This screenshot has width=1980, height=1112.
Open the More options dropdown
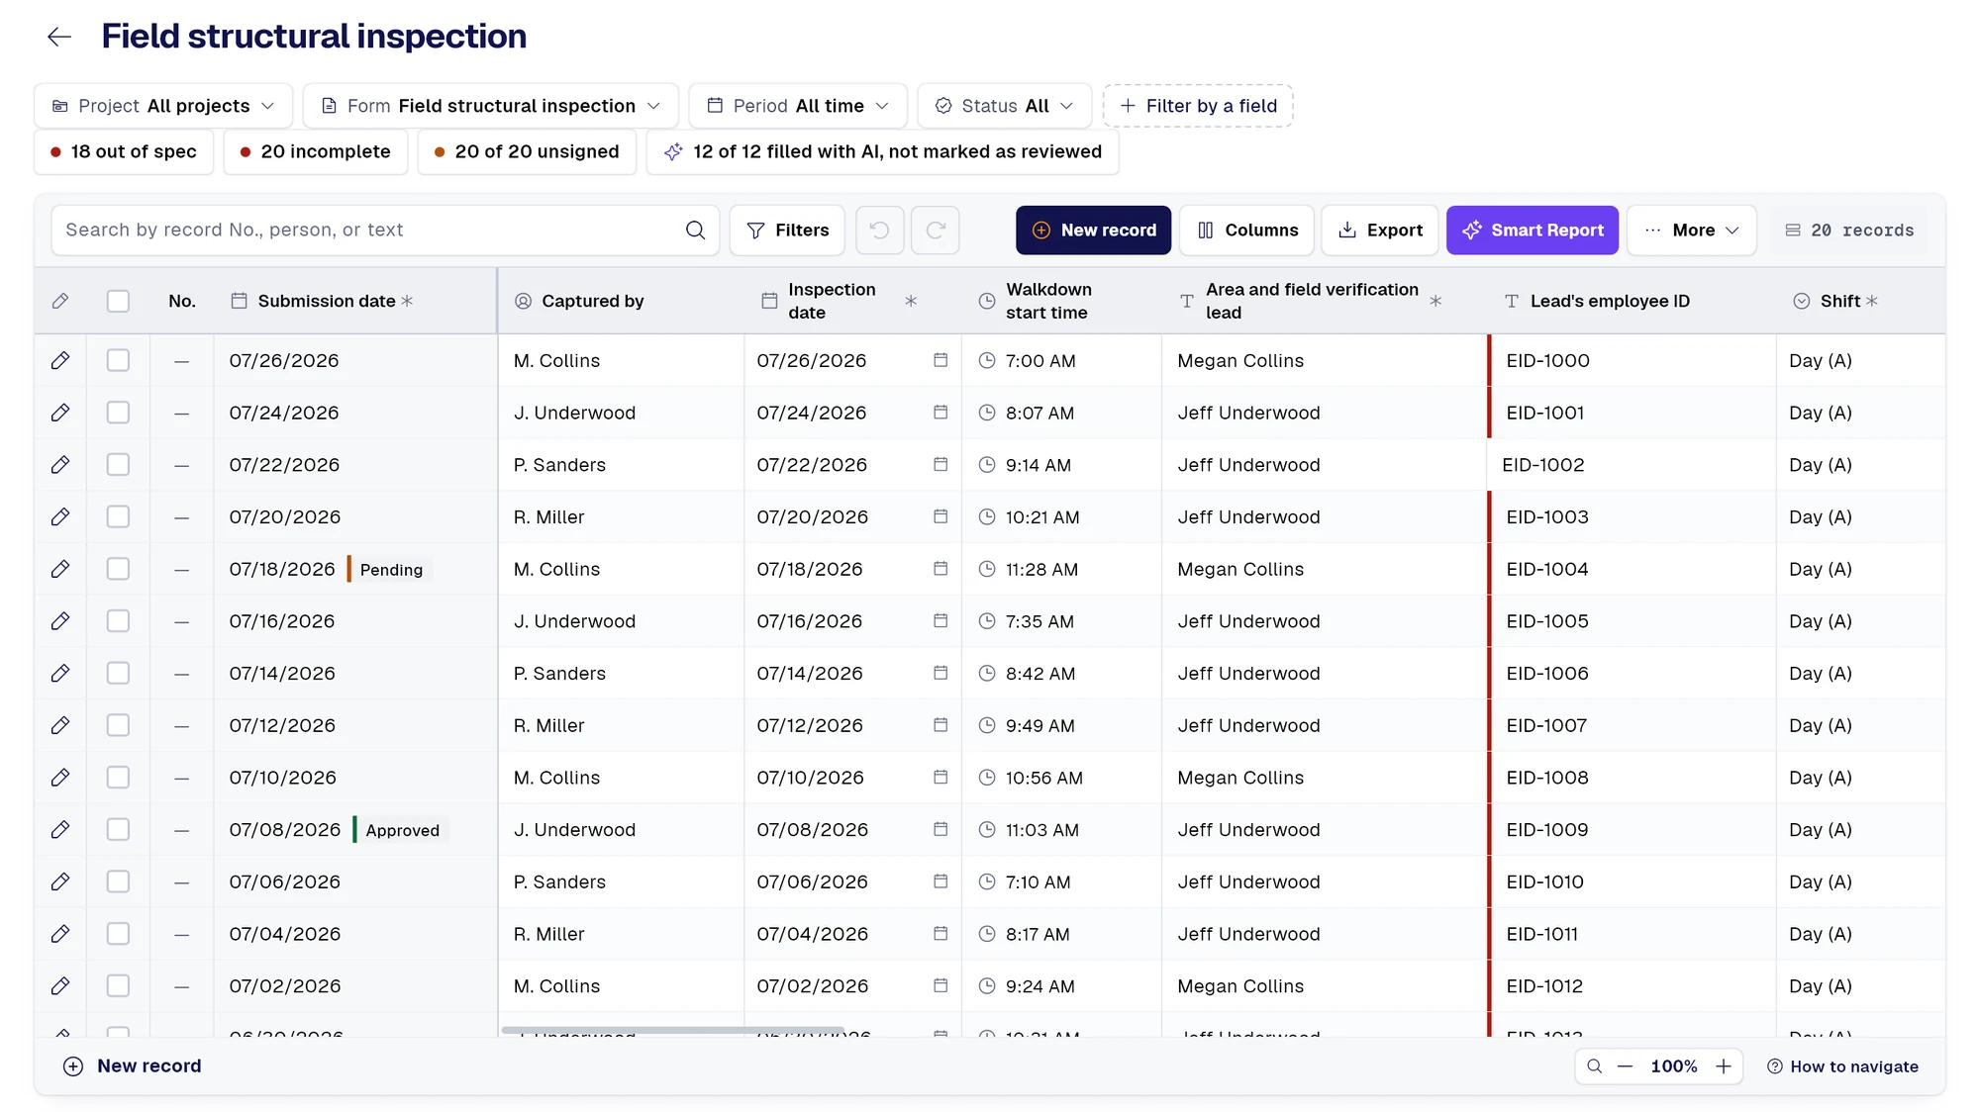click(x=1691, y=231)
